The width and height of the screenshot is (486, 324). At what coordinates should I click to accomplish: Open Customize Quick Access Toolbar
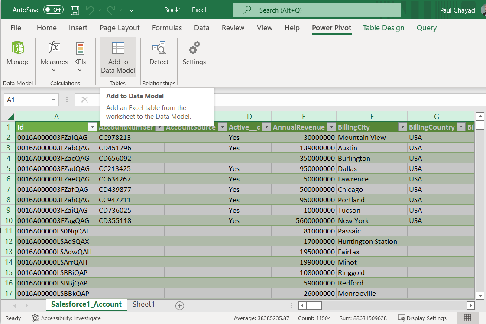(x=131, y=10)
